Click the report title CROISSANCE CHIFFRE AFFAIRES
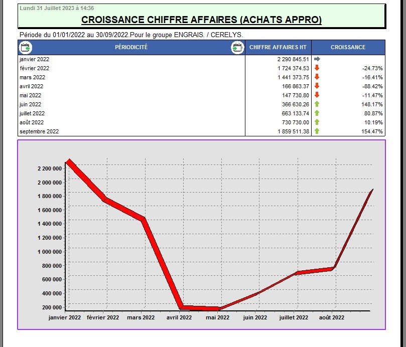The width and height of the screenshot is (406, 347). click(201, 20)
